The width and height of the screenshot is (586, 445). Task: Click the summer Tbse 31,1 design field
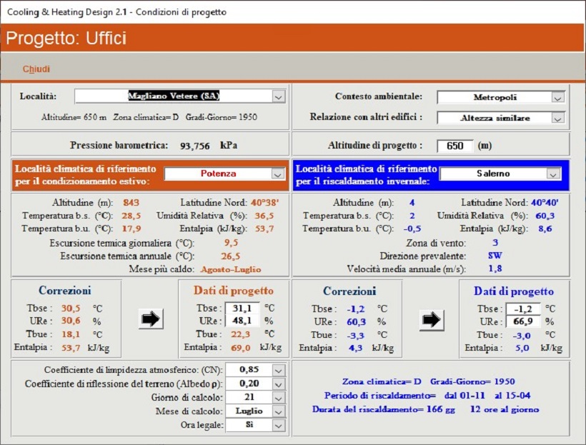242,309
